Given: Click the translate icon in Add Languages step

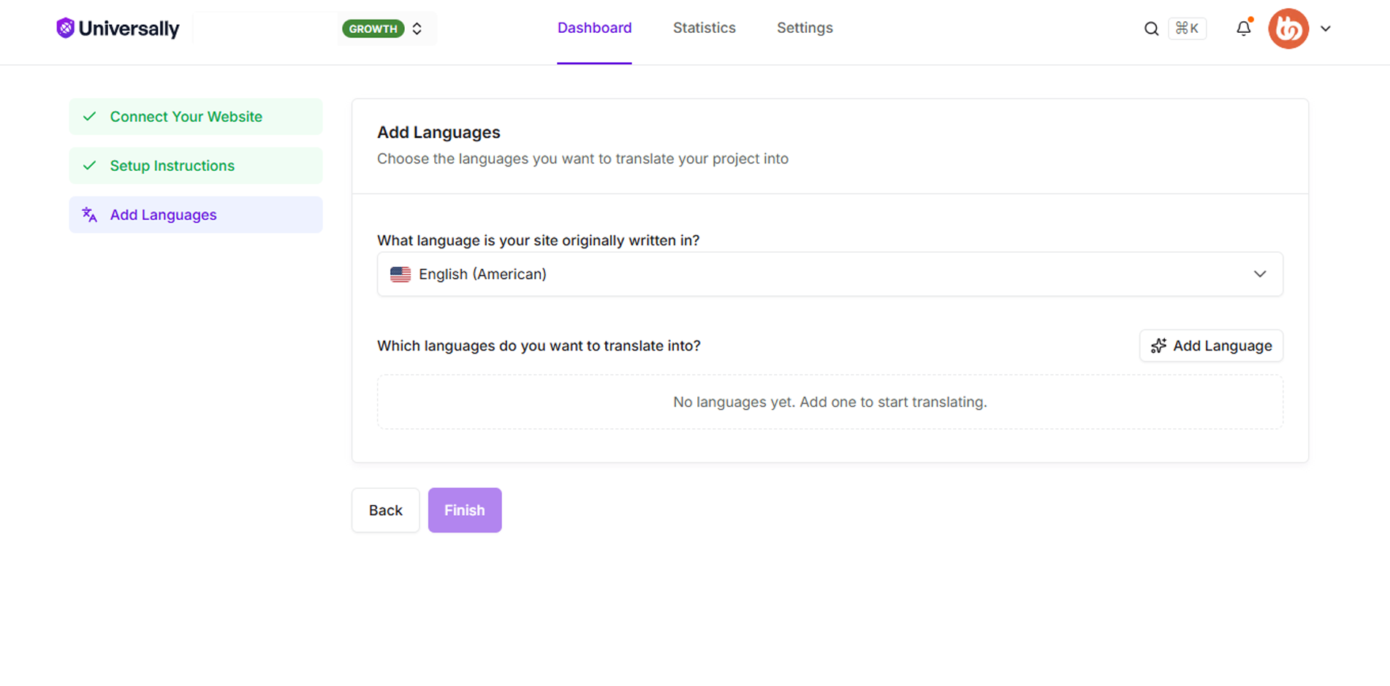Looking at the screenshot, I should [89, 215].
